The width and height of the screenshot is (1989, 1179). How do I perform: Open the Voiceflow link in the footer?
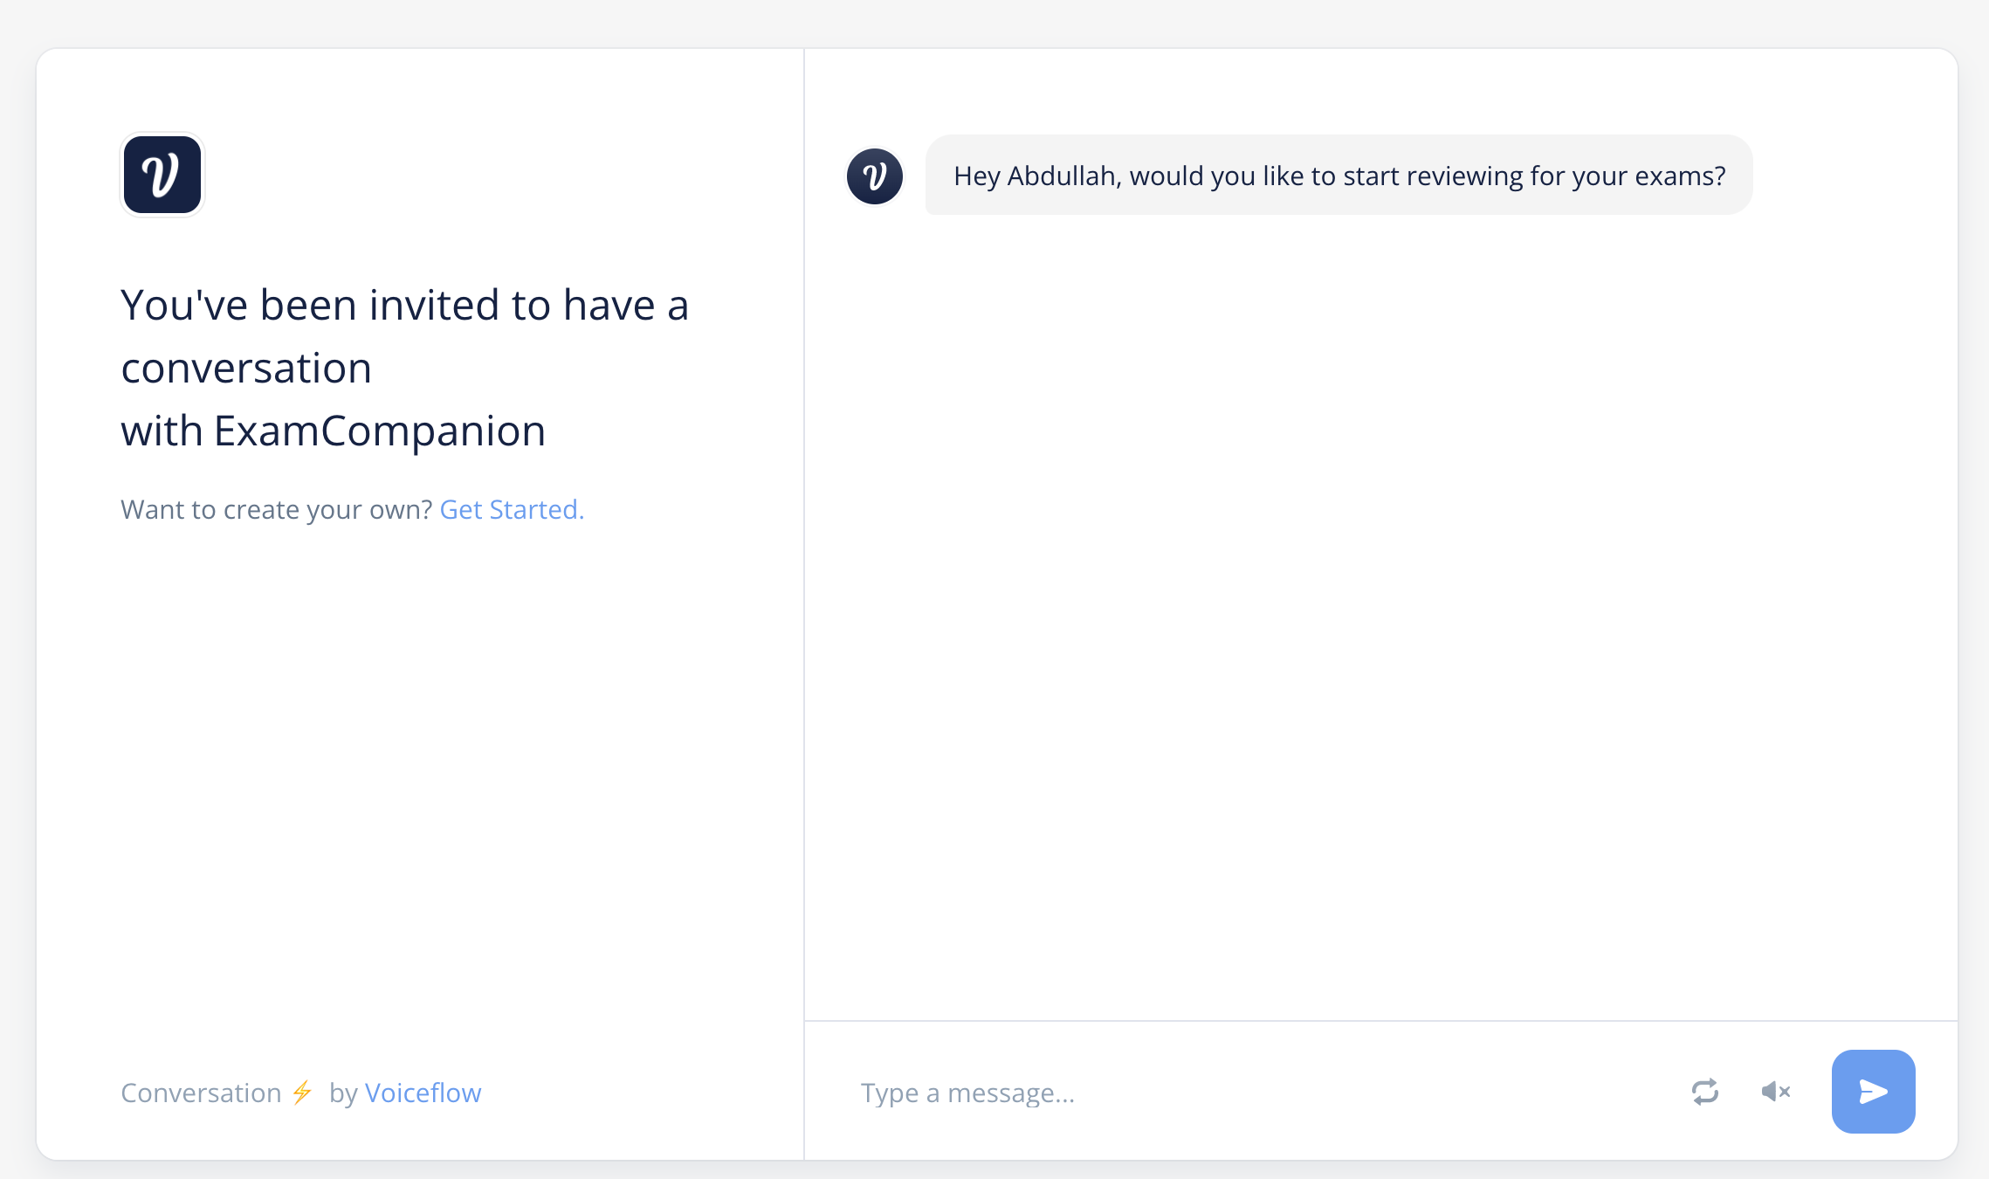click(x=423, y=1093)
